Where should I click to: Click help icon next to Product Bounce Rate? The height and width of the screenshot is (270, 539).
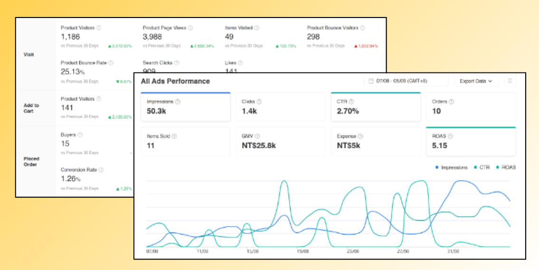(x=111, y=63)
